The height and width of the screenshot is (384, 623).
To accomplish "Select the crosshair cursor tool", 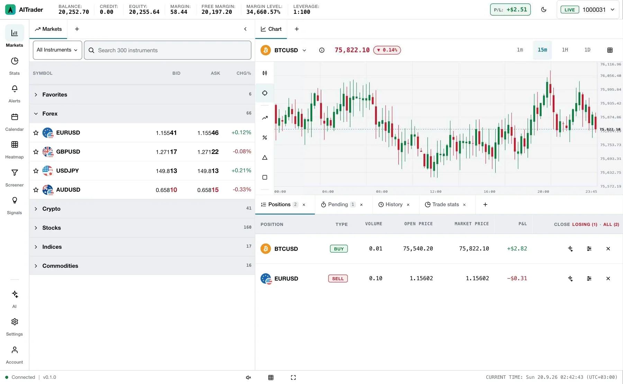I will click(265, 93).
